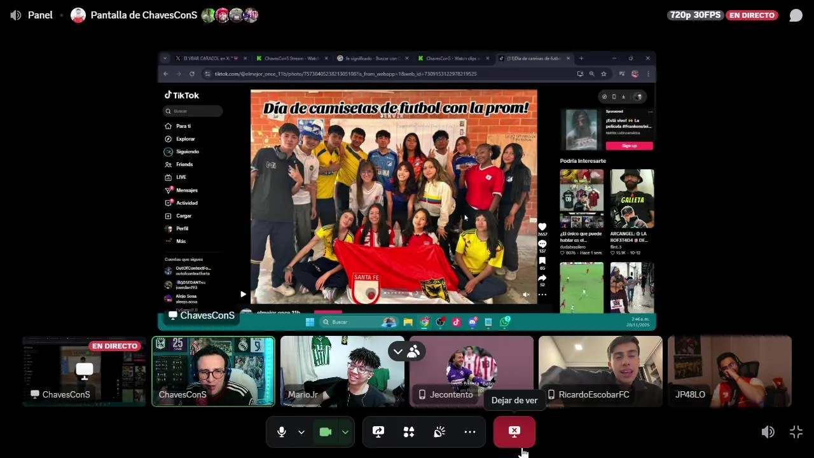The image size is (814, 458).
Task: Open Siguiendo in TikTok sidebar
Action: [187, 151]
